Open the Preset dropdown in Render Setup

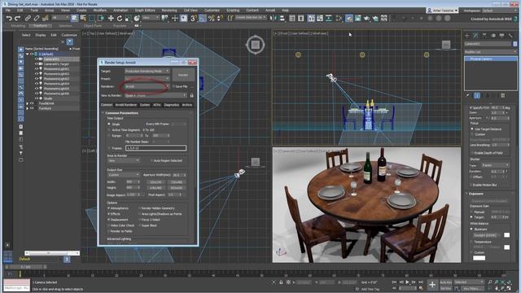(x=147, y=79)
